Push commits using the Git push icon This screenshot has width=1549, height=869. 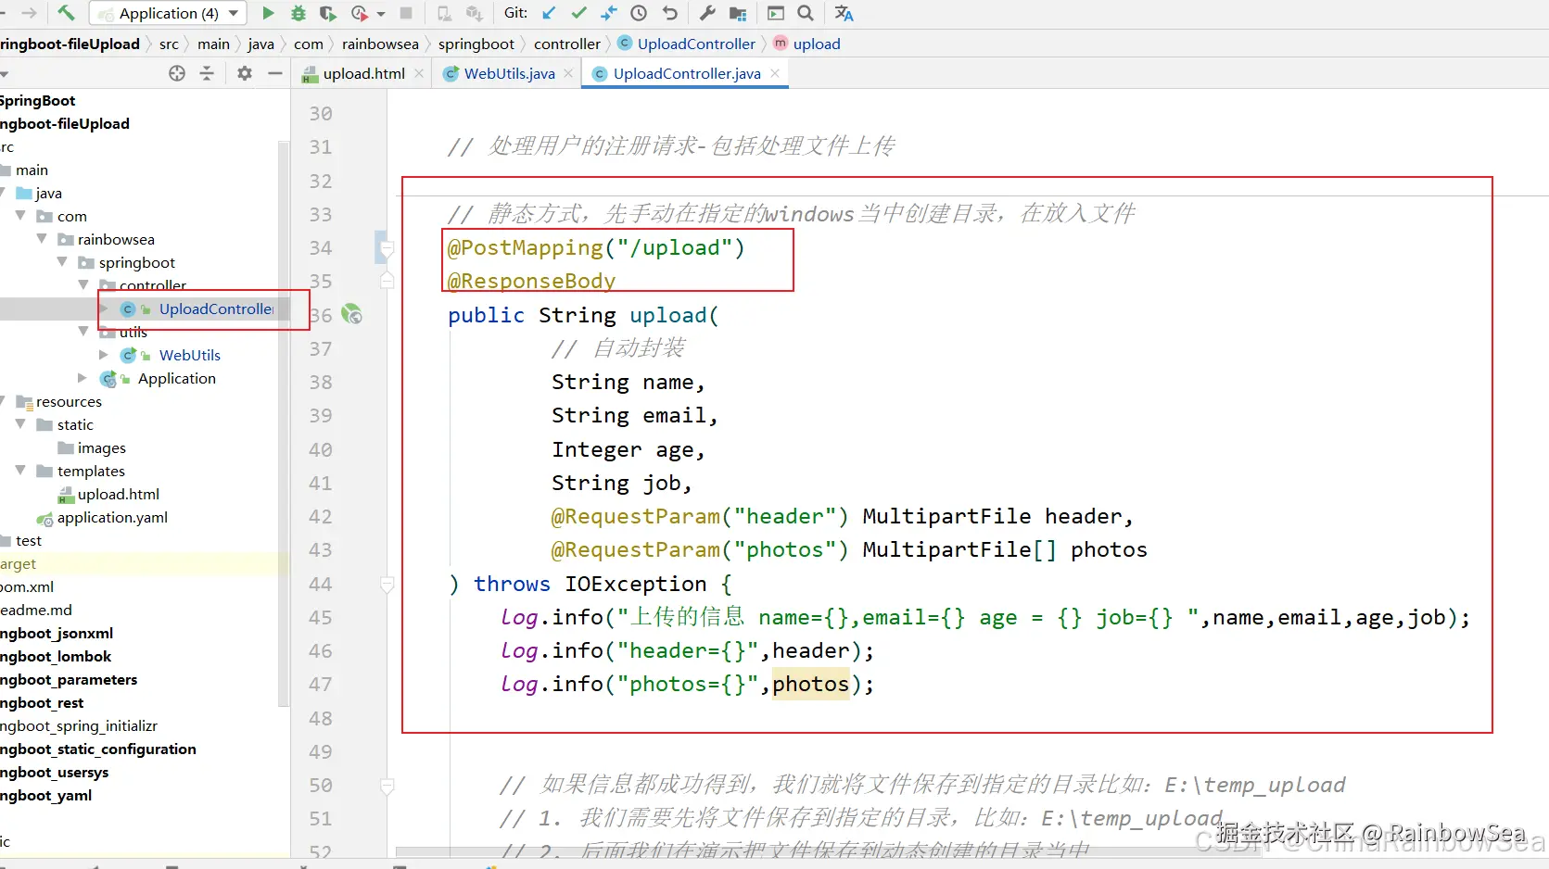click(x=609, y=13)
